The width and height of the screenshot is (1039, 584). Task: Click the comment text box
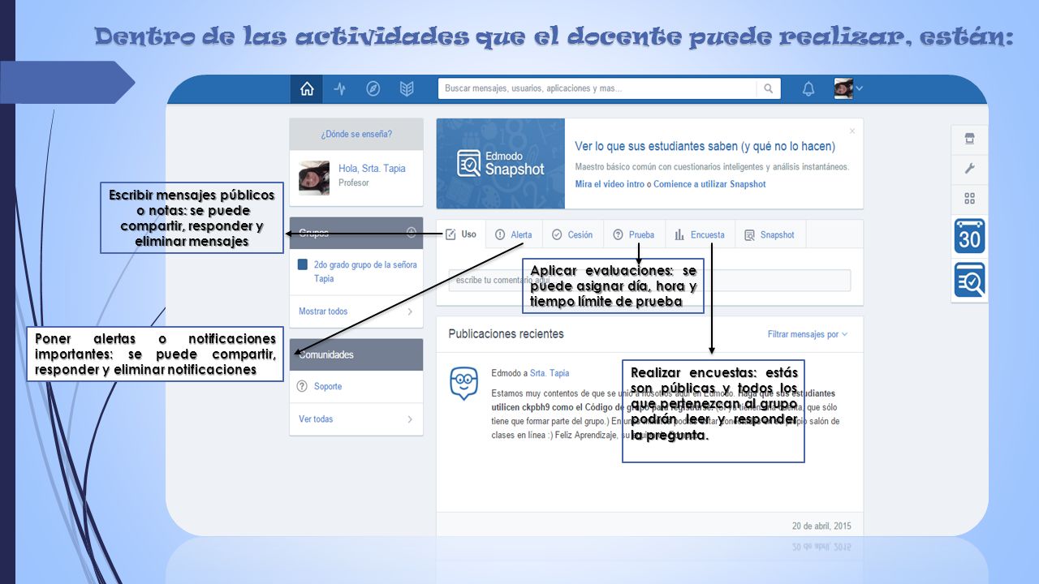coord(649,281)
